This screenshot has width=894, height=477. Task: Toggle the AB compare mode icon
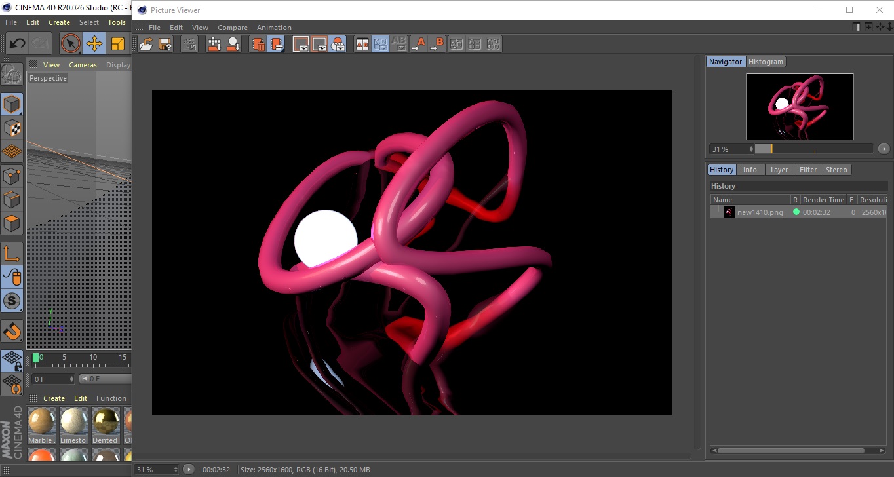tap(362, 45)
